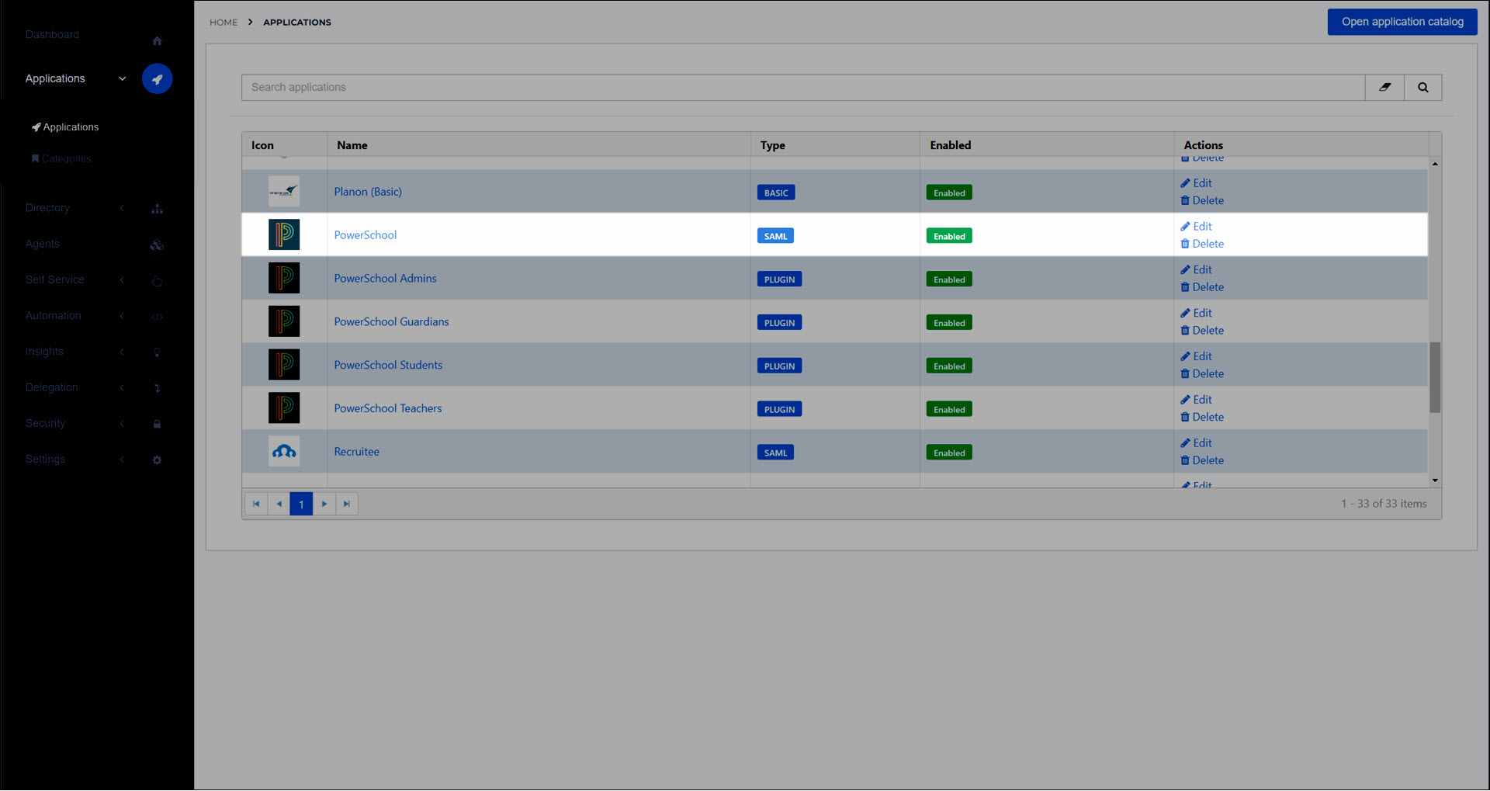Open the Recruitee application link
1490x791 pixels.
[356, 452]
